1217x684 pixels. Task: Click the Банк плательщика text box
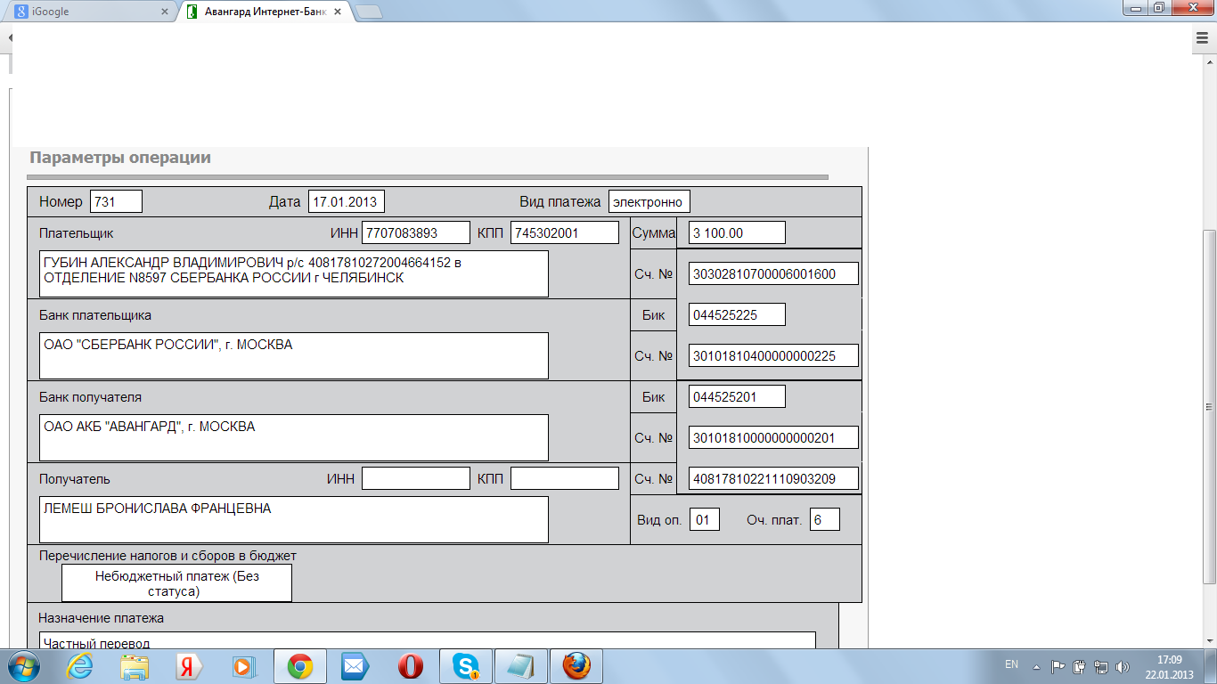pyautogui.click(x=294, y=355)
